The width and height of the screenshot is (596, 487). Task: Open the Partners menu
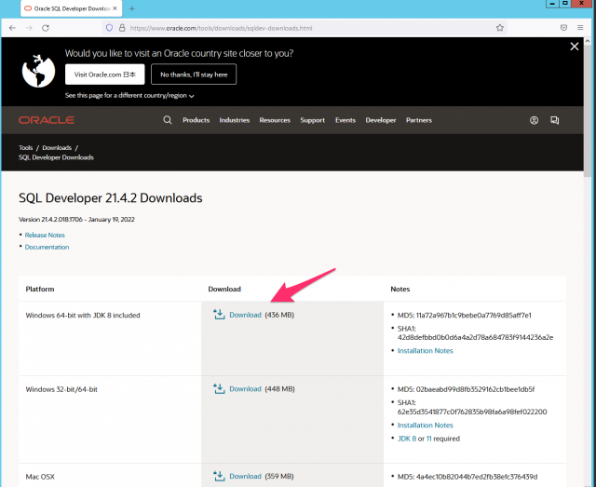(x=419, y=120)
